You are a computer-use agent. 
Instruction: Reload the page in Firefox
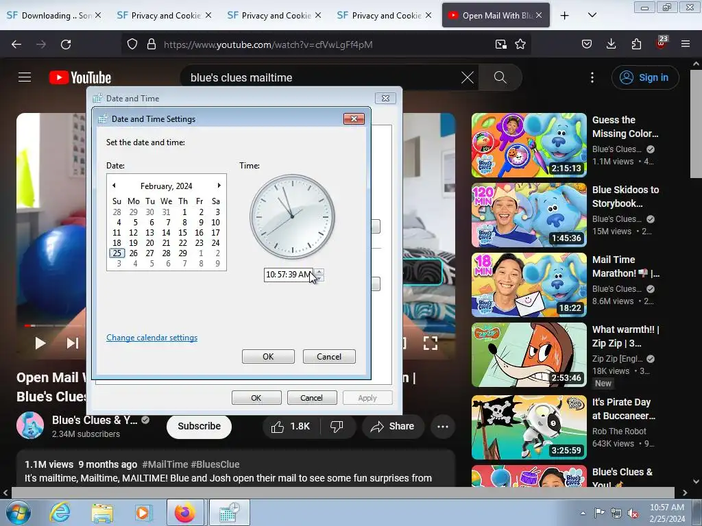66,45
